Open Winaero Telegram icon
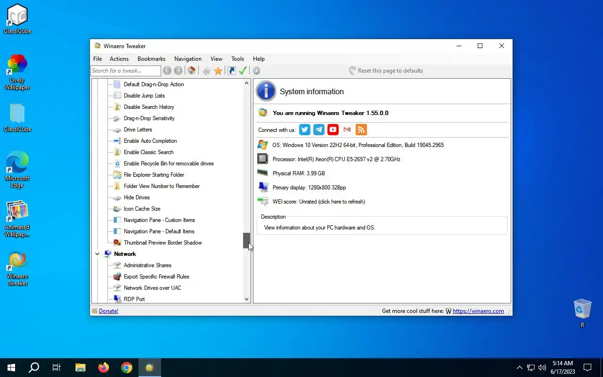Viewport: 603px width, 377px height. [x=319, y=130]
